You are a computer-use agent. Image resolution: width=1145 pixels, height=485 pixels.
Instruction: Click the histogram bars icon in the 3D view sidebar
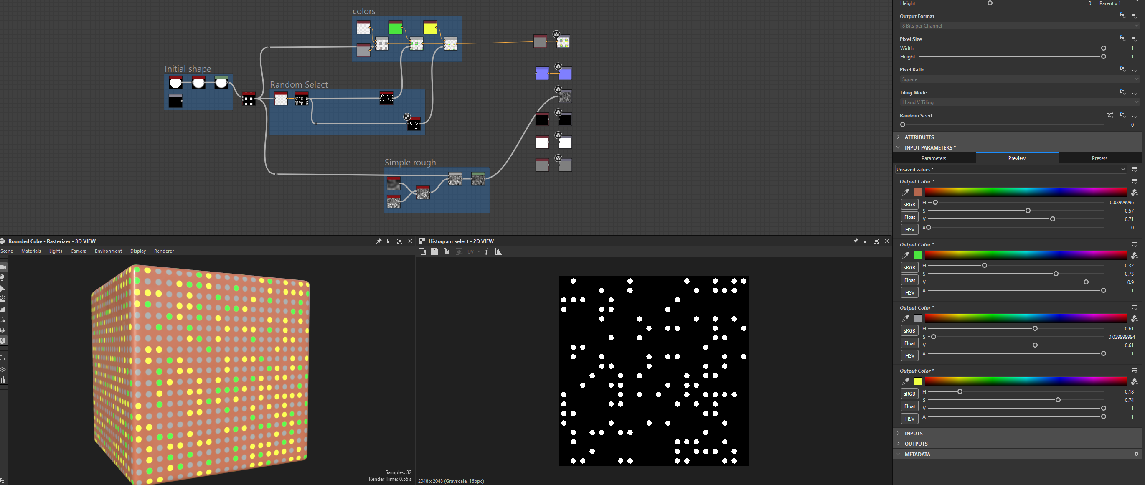[x=3, y=379]
